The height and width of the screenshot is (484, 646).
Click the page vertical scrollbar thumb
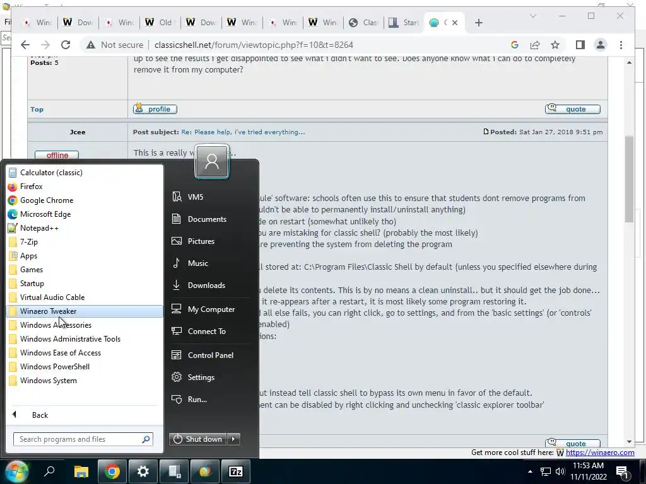point(629,179)
